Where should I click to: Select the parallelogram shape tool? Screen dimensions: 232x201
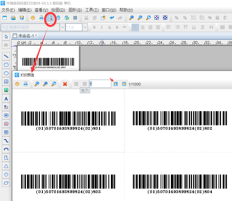pos(6,183)
